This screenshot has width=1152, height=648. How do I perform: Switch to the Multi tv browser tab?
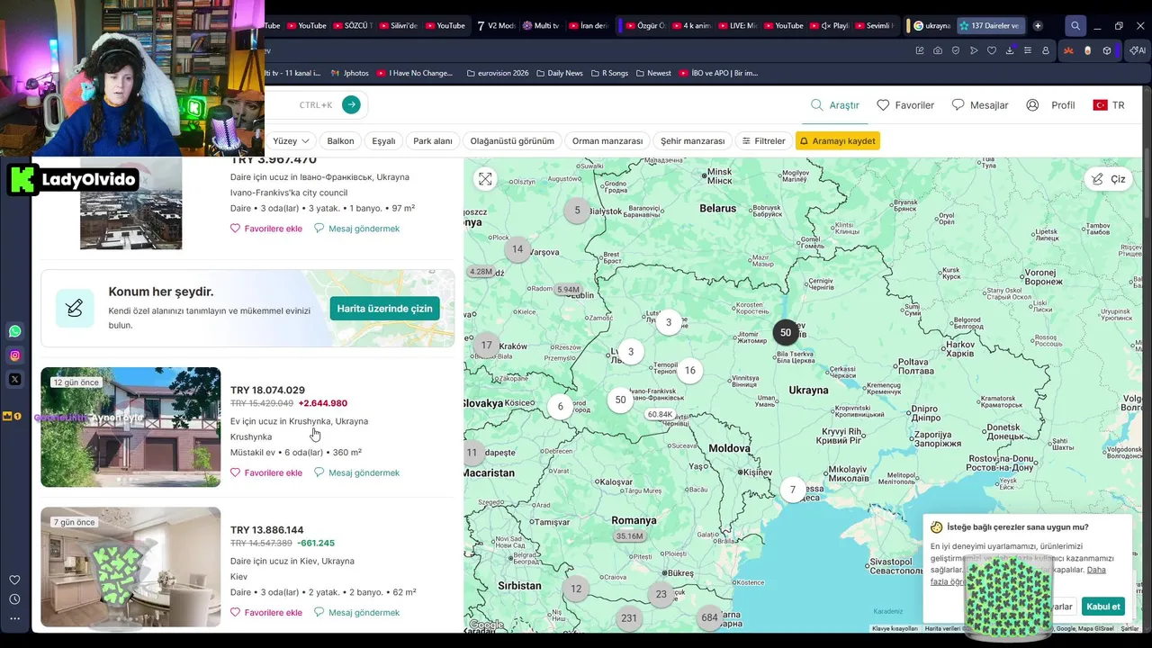click(x=541, y=26)
